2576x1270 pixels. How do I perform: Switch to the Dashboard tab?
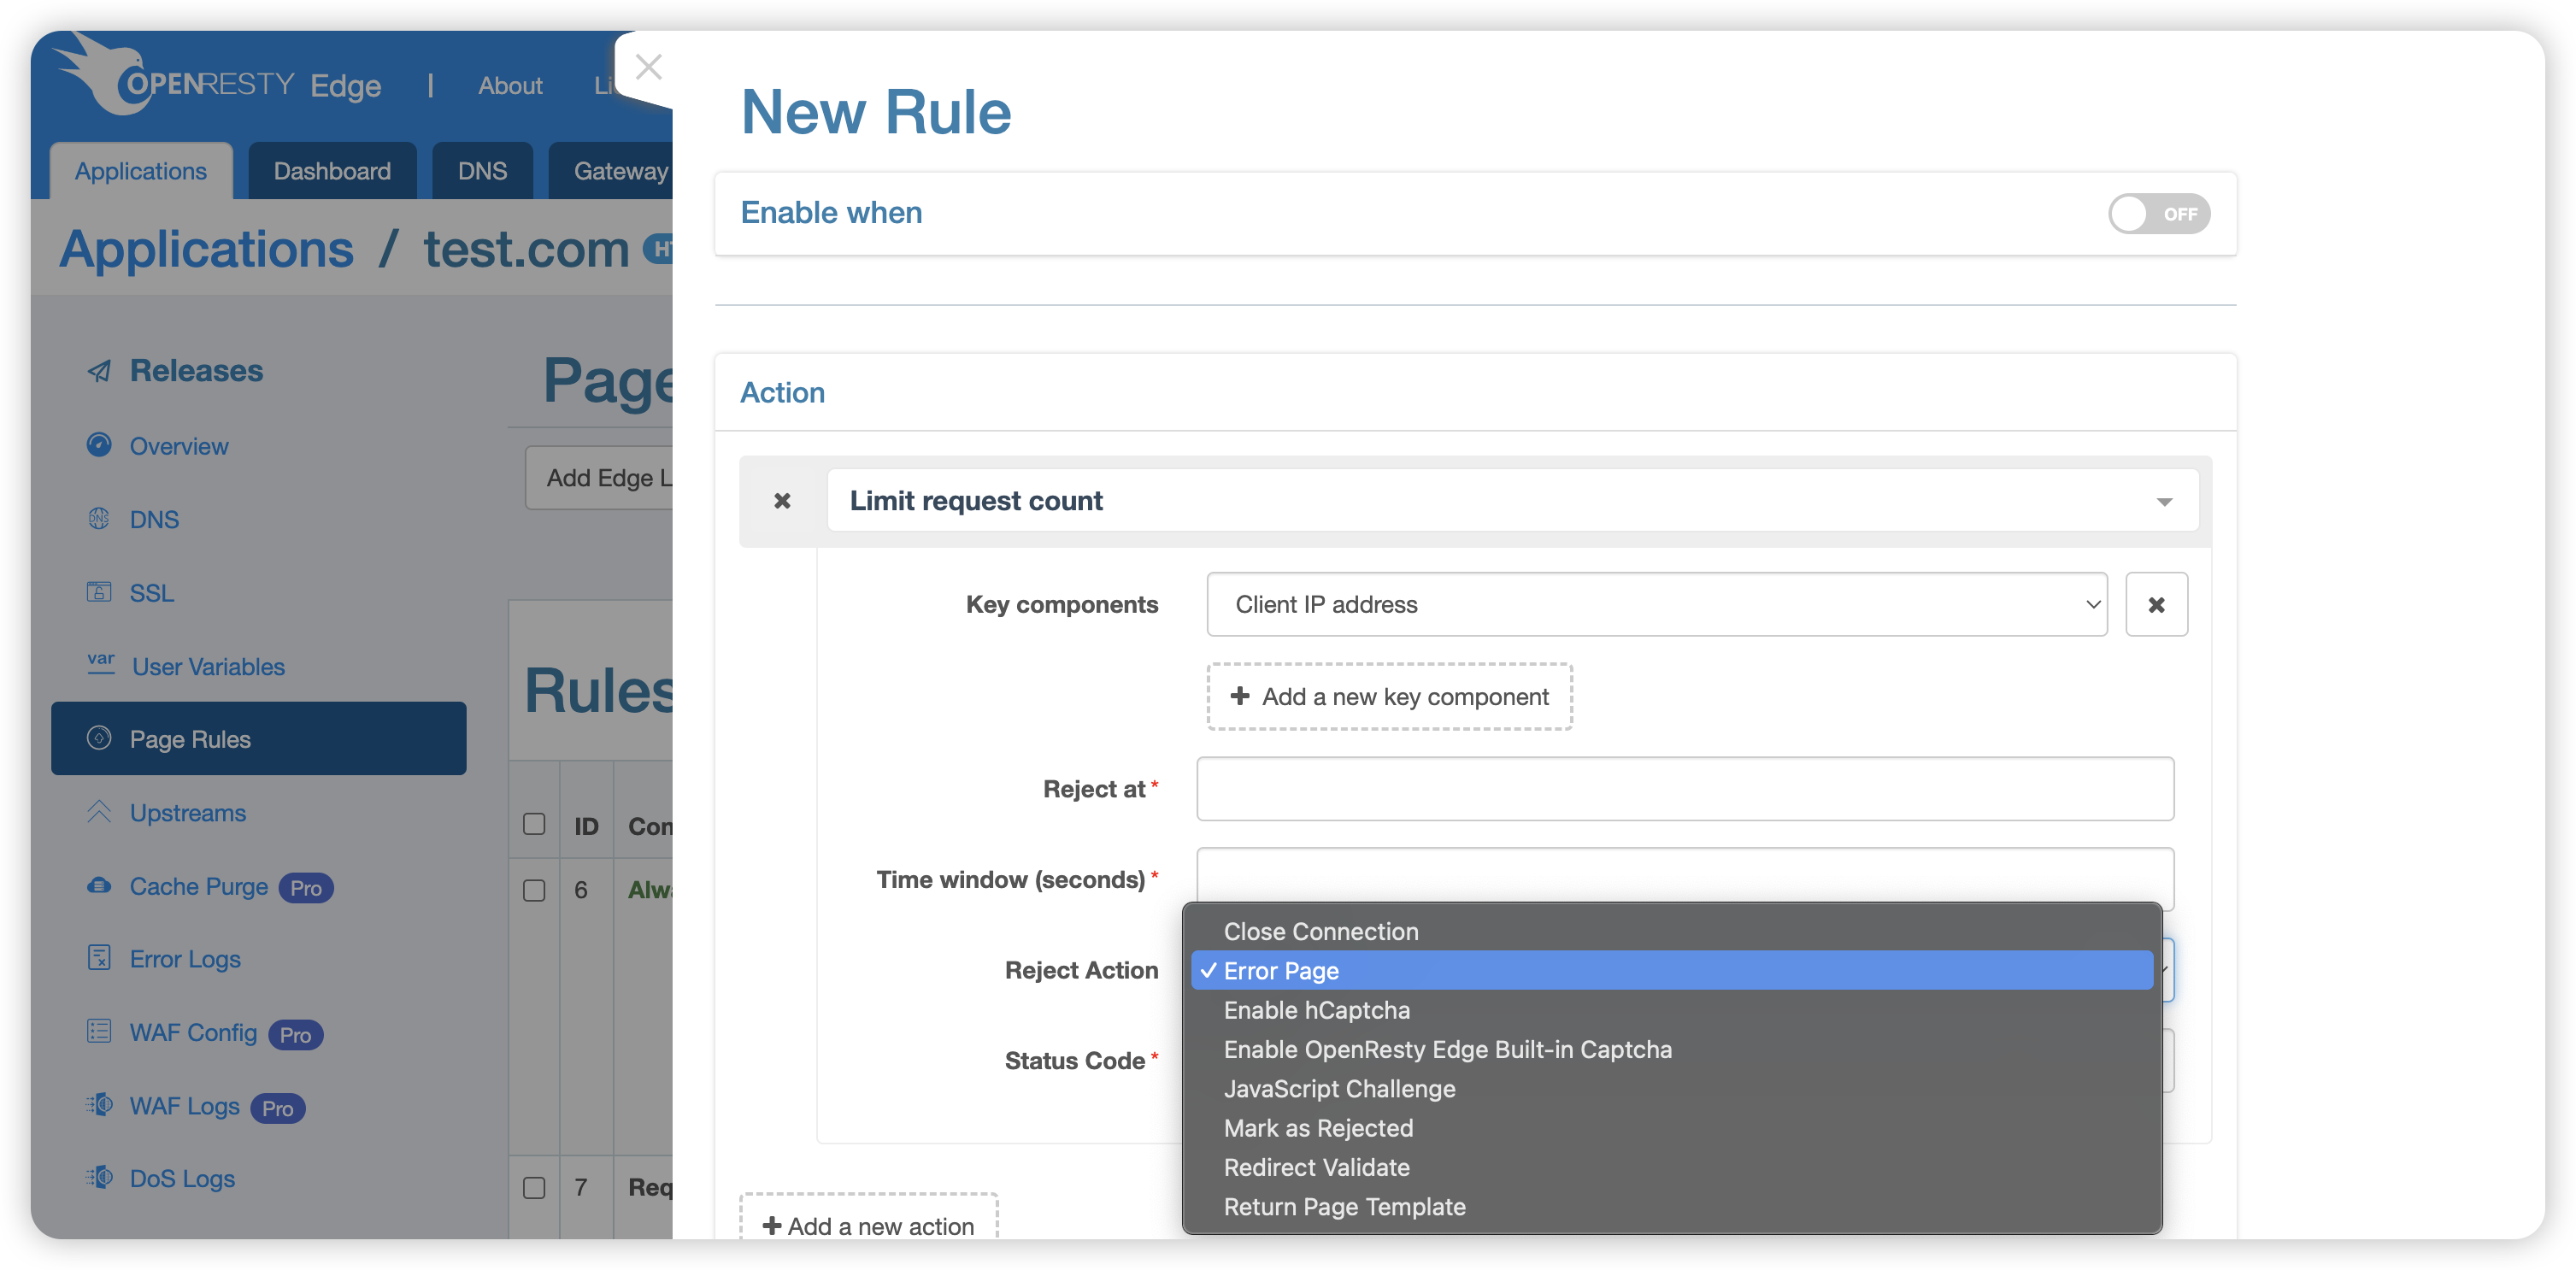(328, 169)
